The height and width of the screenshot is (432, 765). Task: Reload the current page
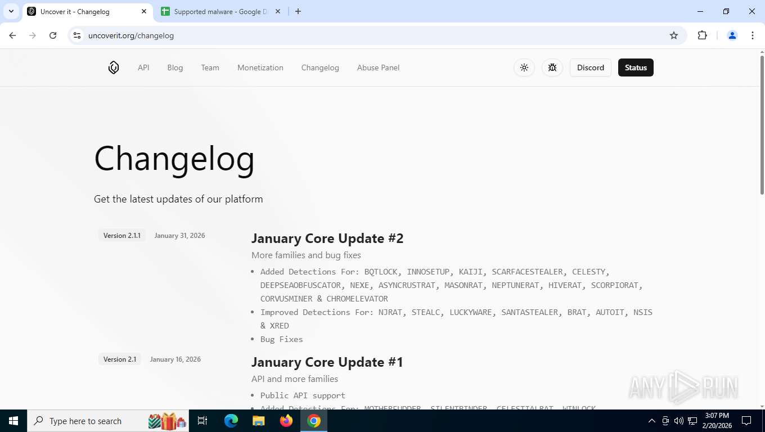[53, 35]
